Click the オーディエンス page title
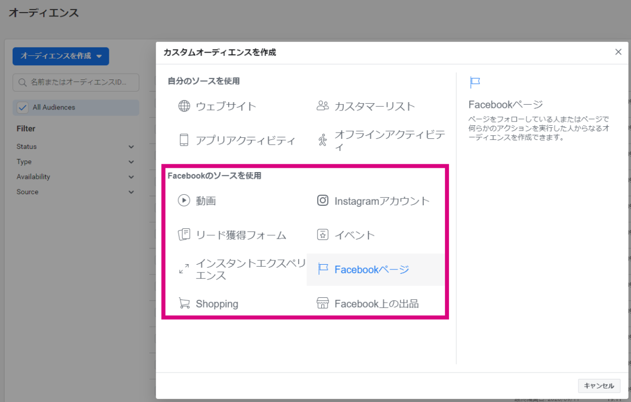 tap(44, 13)
